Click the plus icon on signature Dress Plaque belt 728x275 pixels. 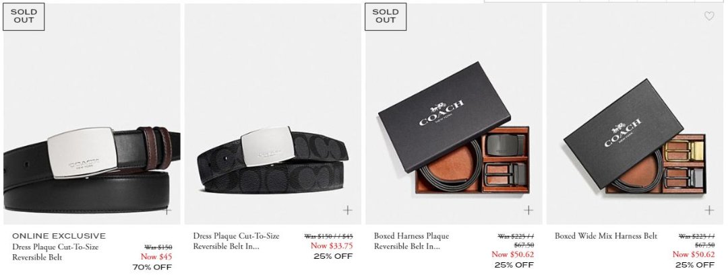[x=347, y=210]
